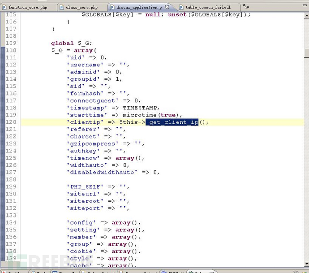Click the 'timenow' array key
The width and height of the screenshot is (309, 273).
point(83,158)
